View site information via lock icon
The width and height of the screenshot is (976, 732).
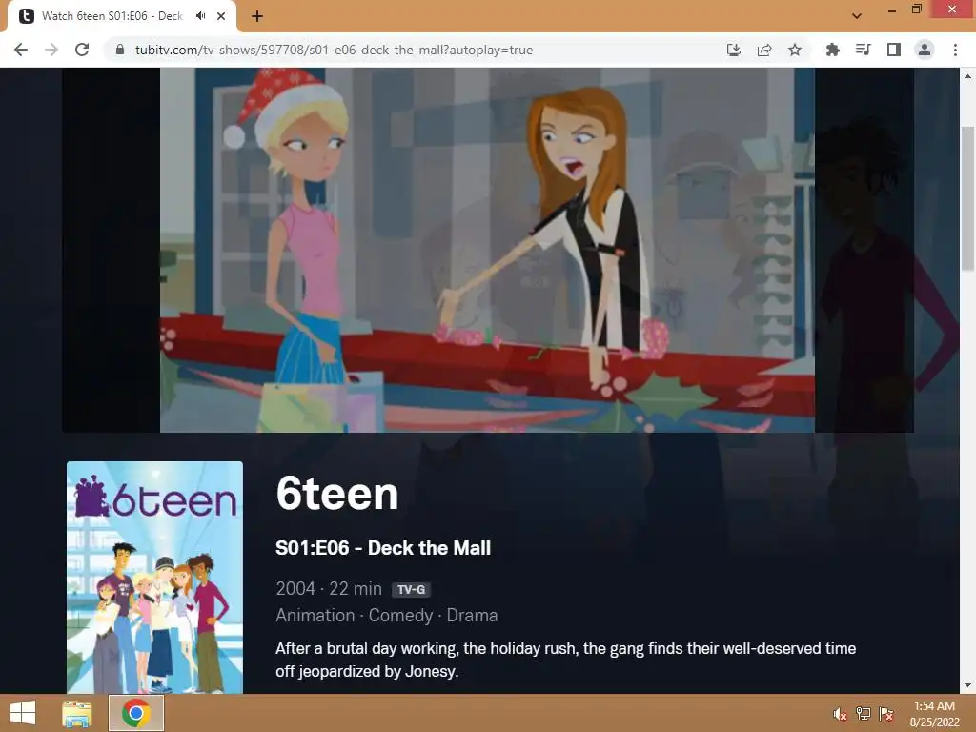pyautogui.click(x=120, y=50)
